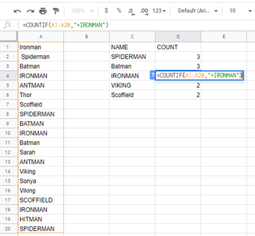This screenshot has width=255, height=236.
Task: Click cell A8 containing SPIDERMAN
Action: click(41, 114)
